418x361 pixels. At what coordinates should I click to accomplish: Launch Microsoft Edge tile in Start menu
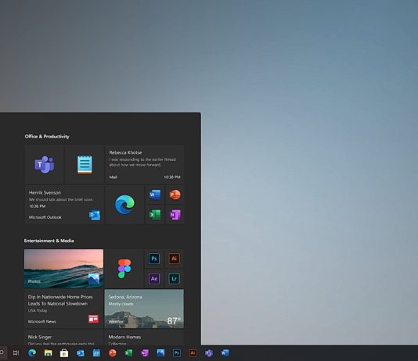(x=124, y=205)
